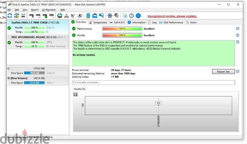Switch to the S.M.A.R.T. tab
The height and width of the screenshot is (144, 247).
(x=117, y=23)
